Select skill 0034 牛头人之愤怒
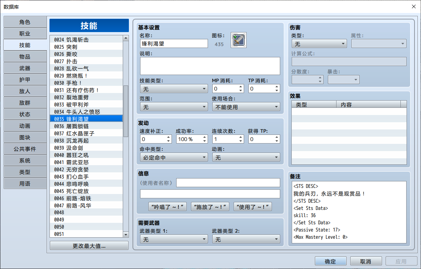The image size is (421, 269). (86, 112)
